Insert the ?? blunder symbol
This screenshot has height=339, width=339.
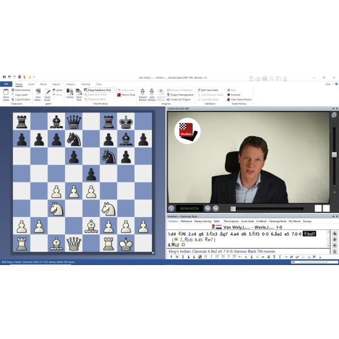click(234, 257)
